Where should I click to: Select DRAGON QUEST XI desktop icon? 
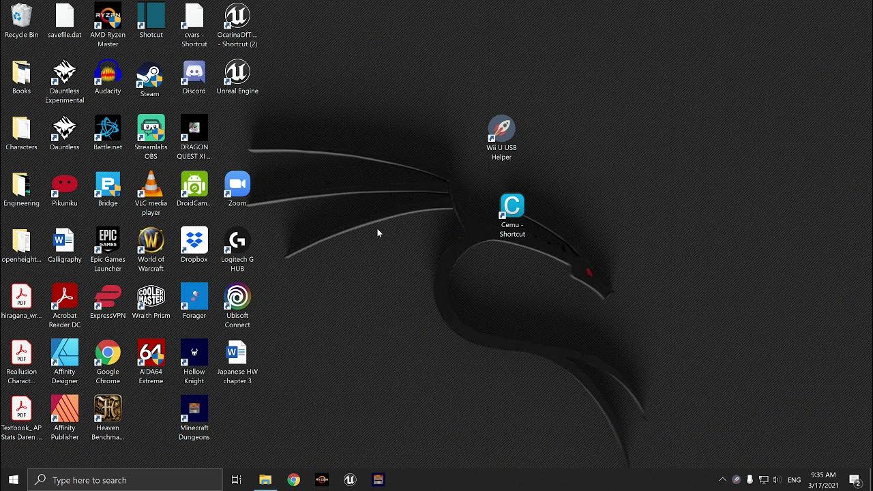tap(194, 138)
